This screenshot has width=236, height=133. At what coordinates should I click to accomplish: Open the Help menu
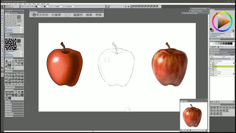click(x=48, y=4)
